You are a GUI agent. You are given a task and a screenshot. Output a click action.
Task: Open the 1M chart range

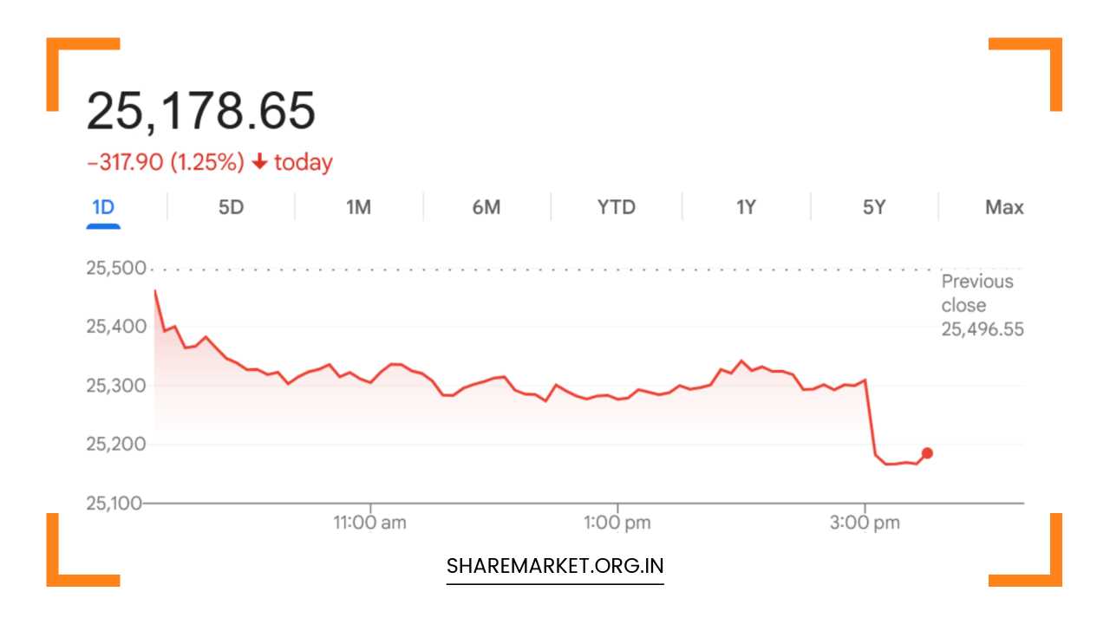[x=358, y=207]
